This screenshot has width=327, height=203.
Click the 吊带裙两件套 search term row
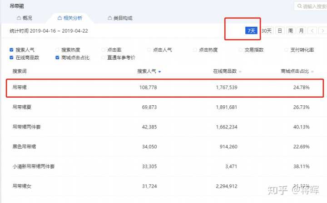(x=26, y=127)
